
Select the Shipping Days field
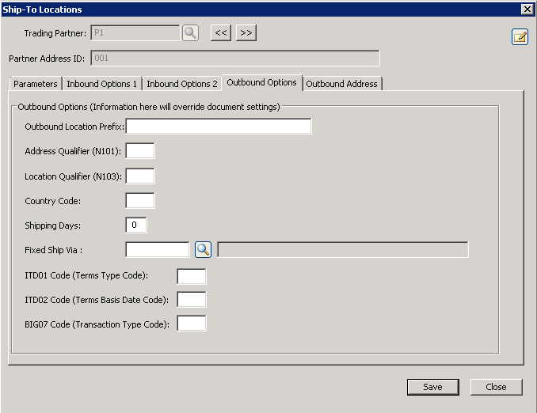[x=136, y=225]
